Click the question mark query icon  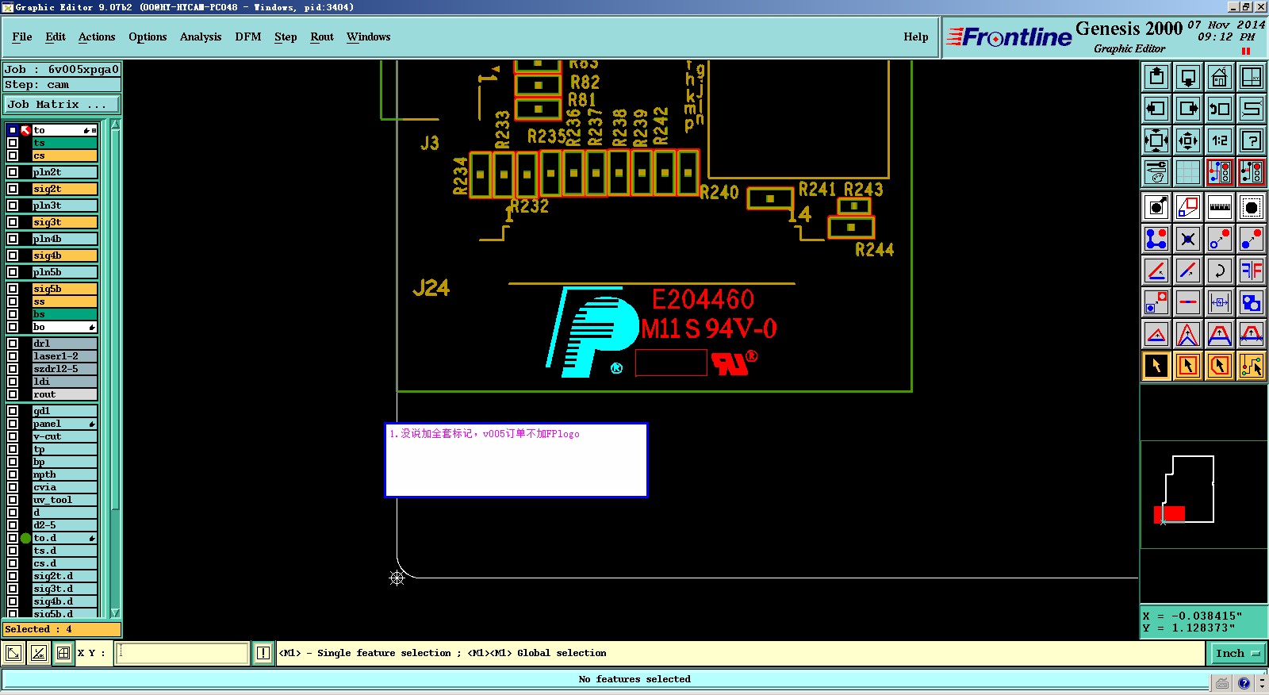[x=1252, y=140]
